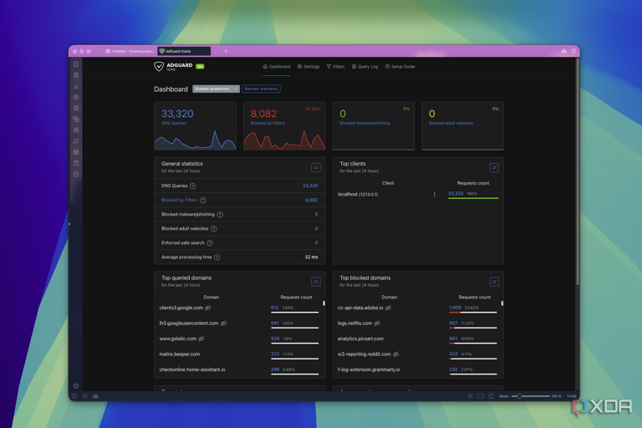Screen dimensions: 642x428
Task: Open the Dashboard navigation tab
Action: pos(277,67)
